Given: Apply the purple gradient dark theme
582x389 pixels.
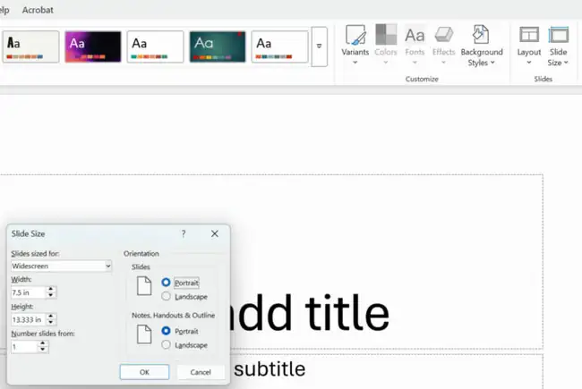Looking at the screenshot, I should pos(93,47).
